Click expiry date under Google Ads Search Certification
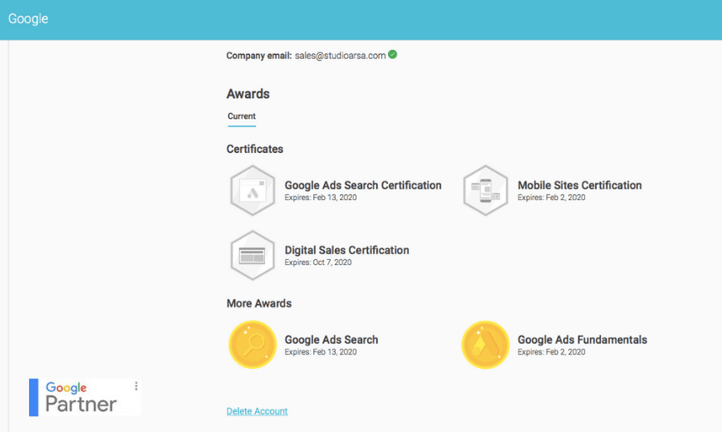The width and height of the screenshot is (722, 432). [321, 198]
